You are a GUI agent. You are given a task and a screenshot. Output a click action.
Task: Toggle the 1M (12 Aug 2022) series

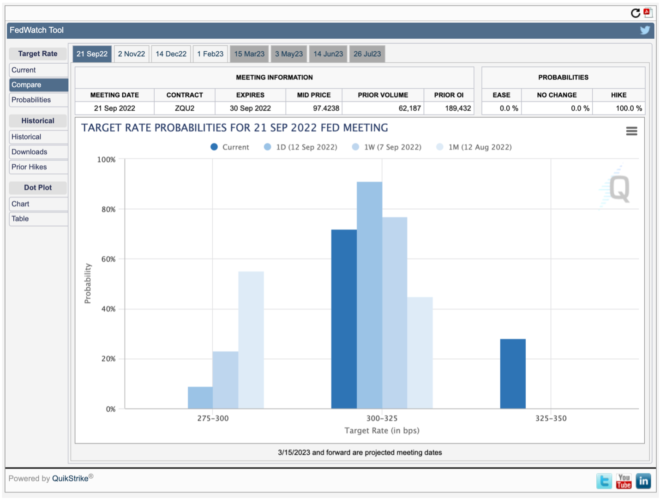(x=474, y=147)
